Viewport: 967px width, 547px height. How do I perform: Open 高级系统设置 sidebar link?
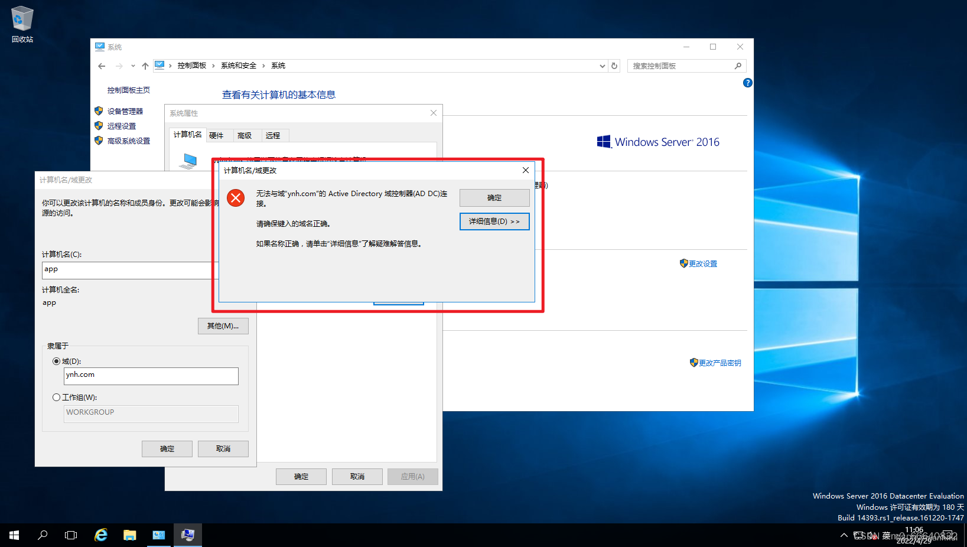[x=129, y=141]
